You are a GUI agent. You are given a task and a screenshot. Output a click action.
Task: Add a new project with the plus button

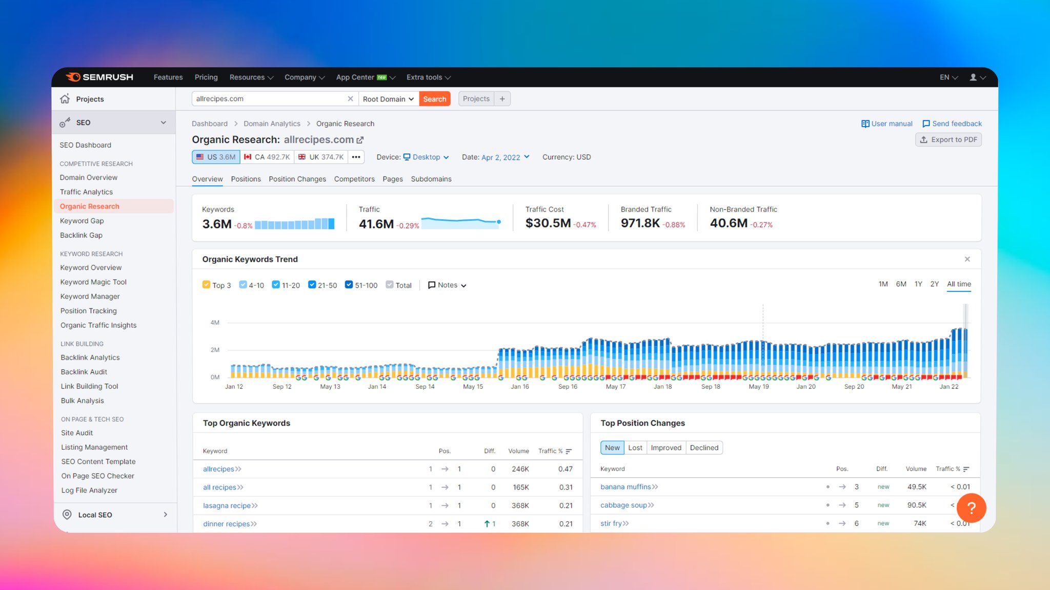[502, 99]
